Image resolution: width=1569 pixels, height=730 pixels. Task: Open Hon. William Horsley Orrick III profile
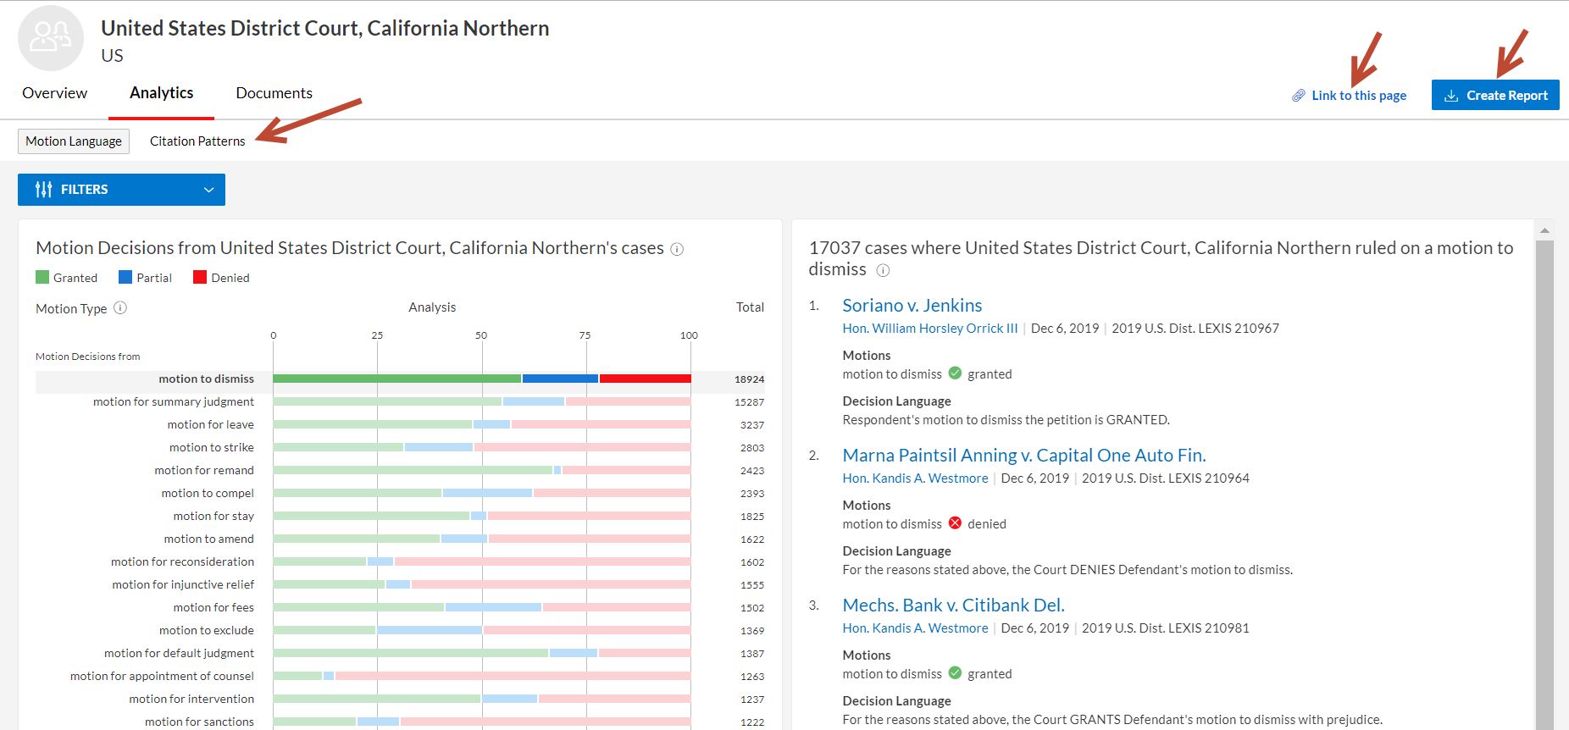929,329
